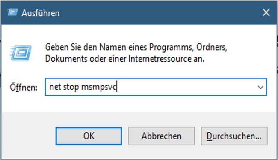Confirm the command with OK

(x=89, y=136)
